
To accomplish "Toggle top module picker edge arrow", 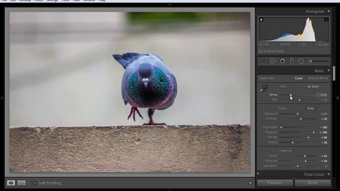I will (170, 5).
